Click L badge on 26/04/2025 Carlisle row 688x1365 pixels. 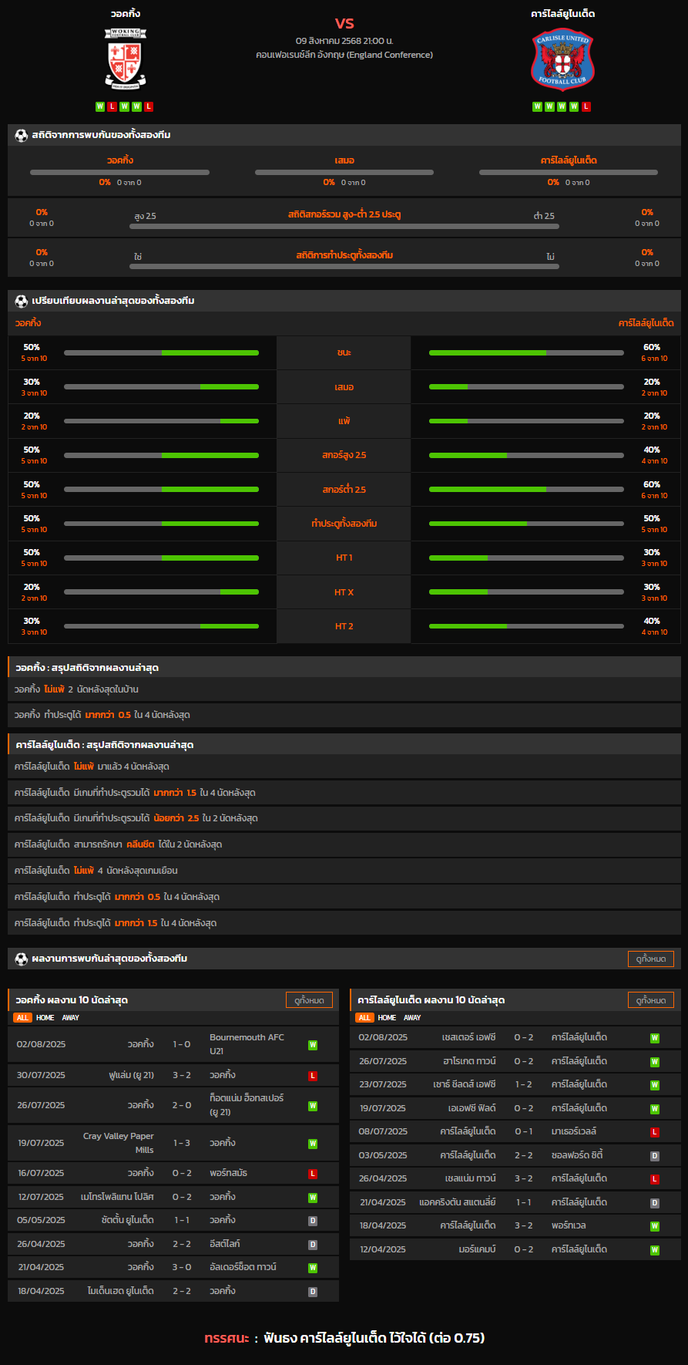[x=655, y=1179]
